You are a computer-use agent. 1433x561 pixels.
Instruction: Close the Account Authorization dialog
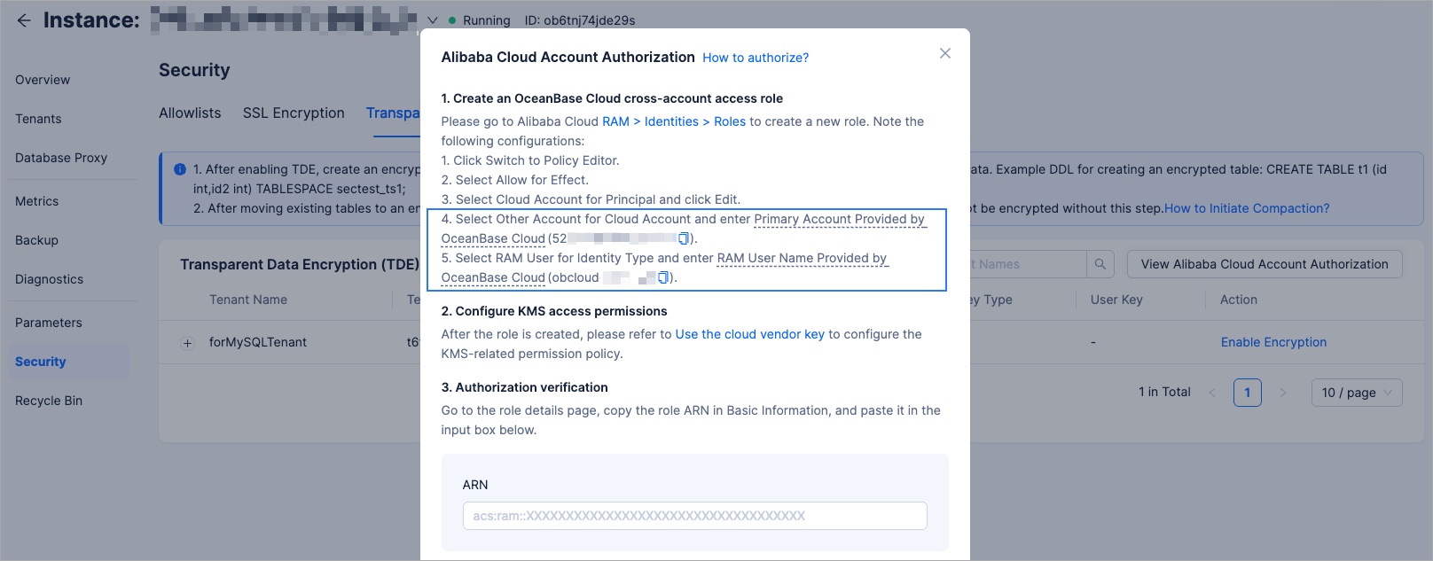(945, 53)
